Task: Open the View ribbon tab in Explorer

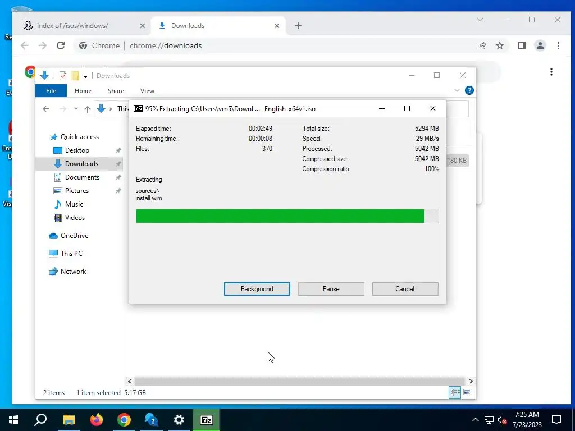Action: 148,91
